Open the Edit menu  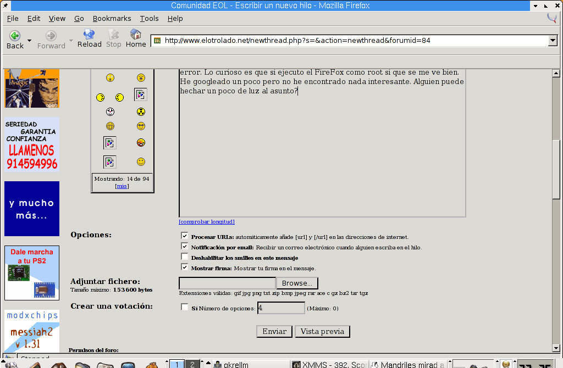[x=34, y=18]
